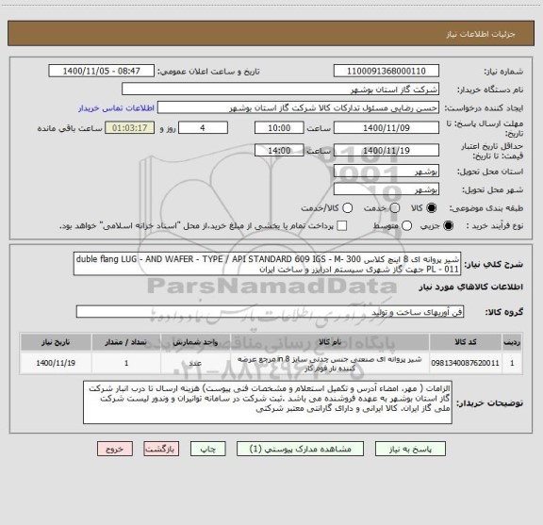Click the ردیف column header

[512, 342]
